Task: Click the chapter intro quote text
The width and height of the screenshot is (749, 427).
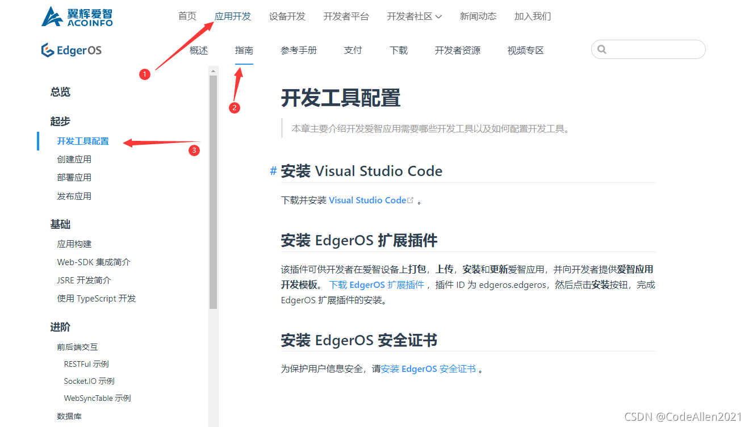Action: tap(430, 129)
